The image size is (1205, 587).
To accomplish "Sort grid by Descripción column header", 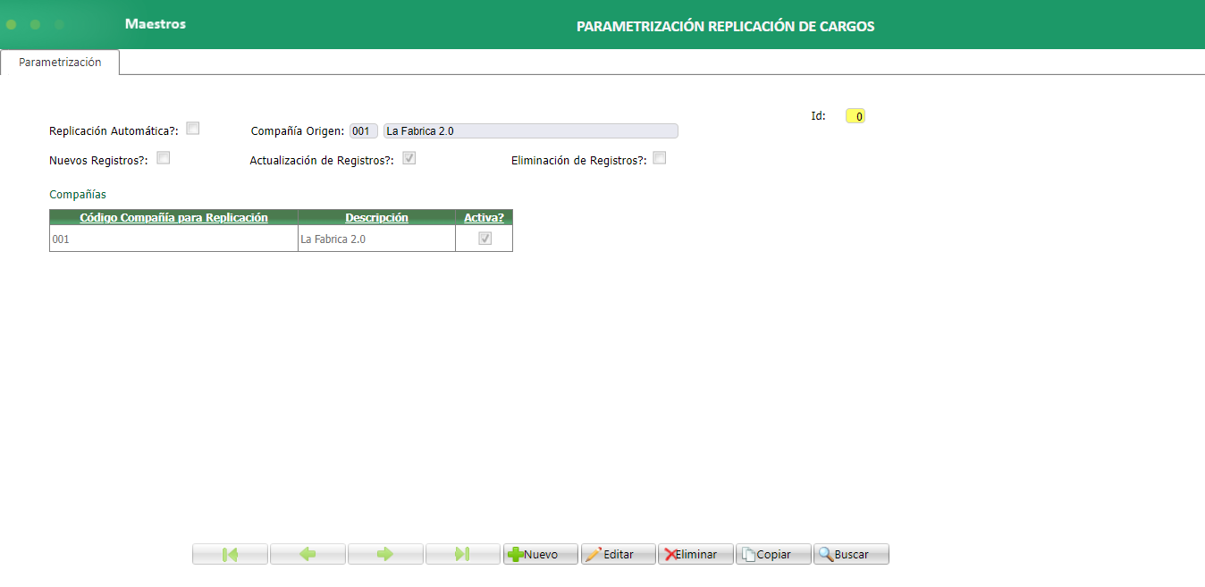I will [x=376, y=217].
